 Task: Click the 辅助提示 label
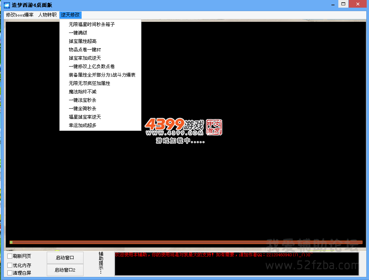[101, 262]
